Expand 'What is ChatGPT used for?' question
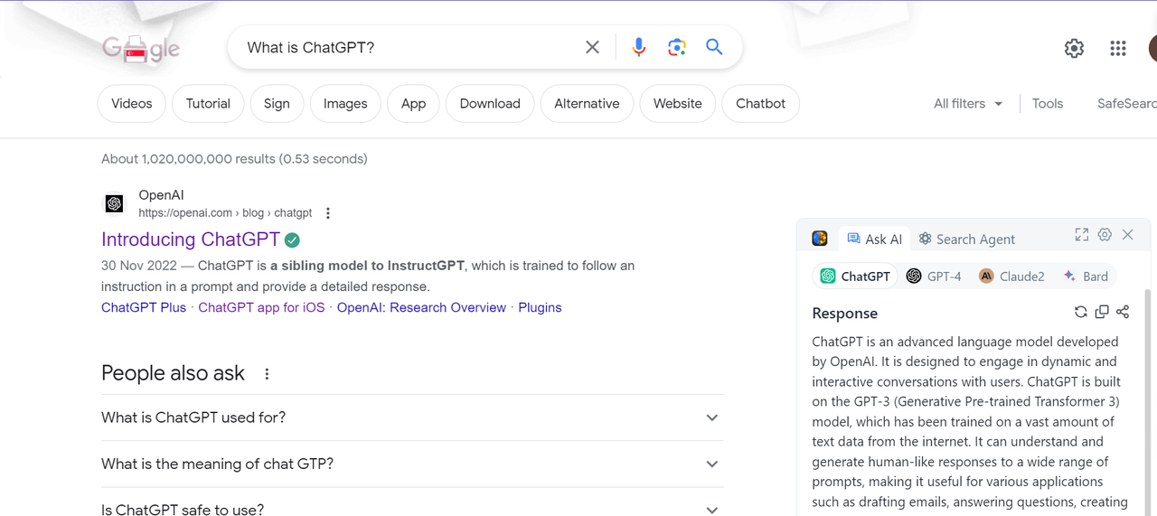 click(x=412, y=417)
